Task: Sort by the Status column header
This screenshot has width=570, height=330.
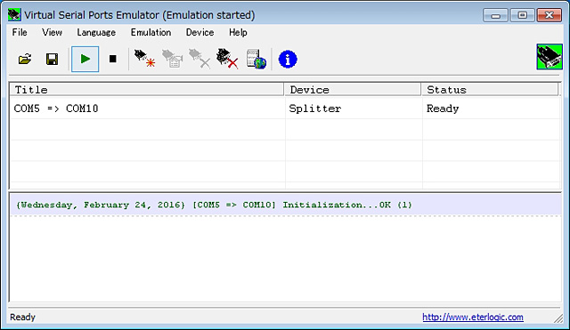Action: tap(490, 90)
